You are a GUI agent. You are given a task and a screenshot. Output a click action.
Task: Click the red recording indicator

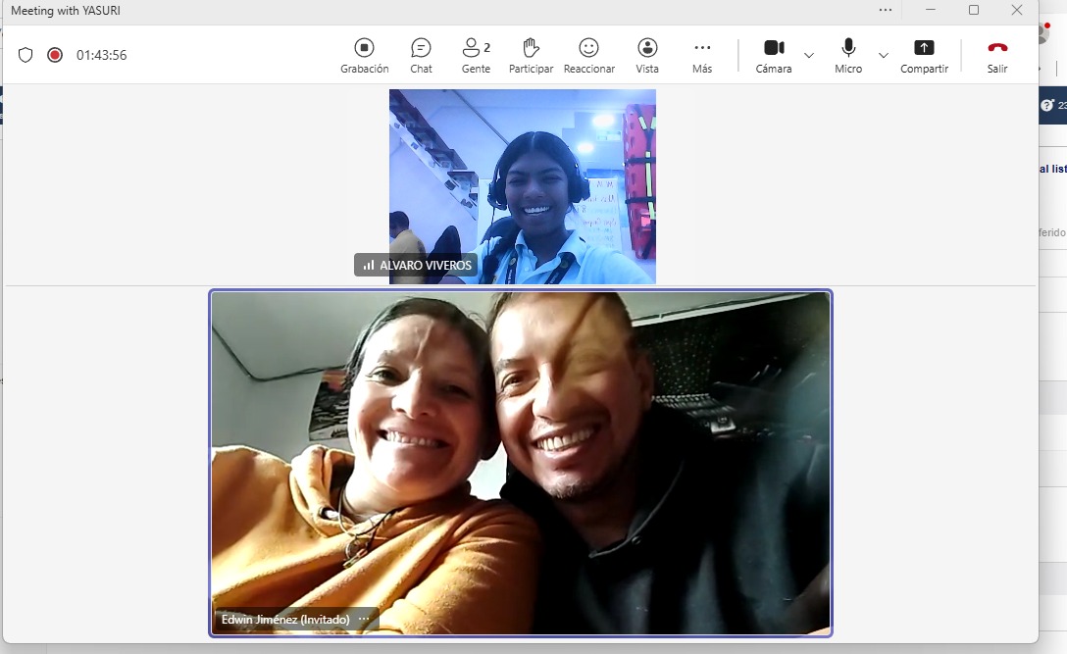point(55,55)
